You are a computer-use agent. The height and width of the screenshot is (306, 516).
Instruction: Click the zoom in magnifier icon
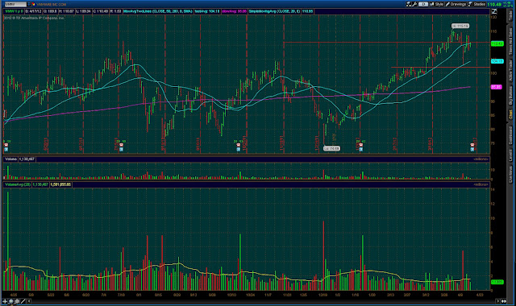[10, 301]
